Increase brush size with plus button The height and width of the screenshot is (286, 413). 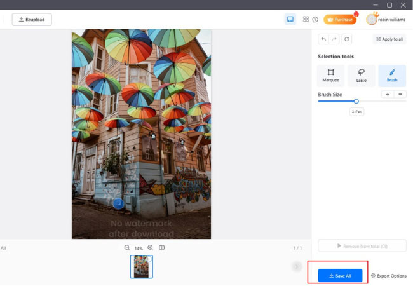388,94
